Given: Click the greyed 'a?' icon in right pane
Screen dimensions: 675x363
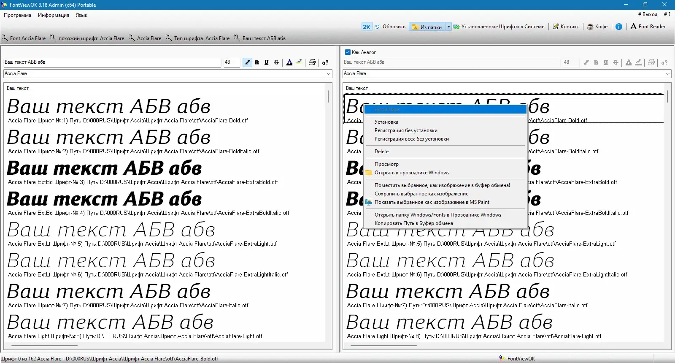Looking at the screenshot, I should click(x=664, y=62).
